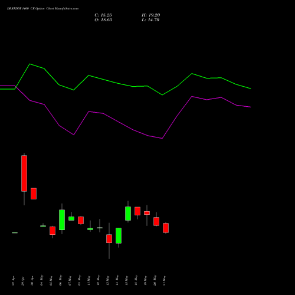
Task: Click the "07 May" date axis label
Action: point(70,280)
